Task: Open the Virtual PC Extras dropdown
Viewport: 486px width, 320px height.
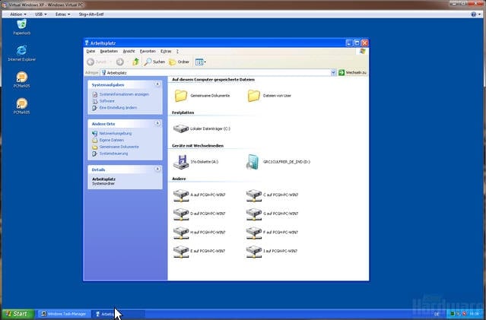Action: click(x=62, y=14)
